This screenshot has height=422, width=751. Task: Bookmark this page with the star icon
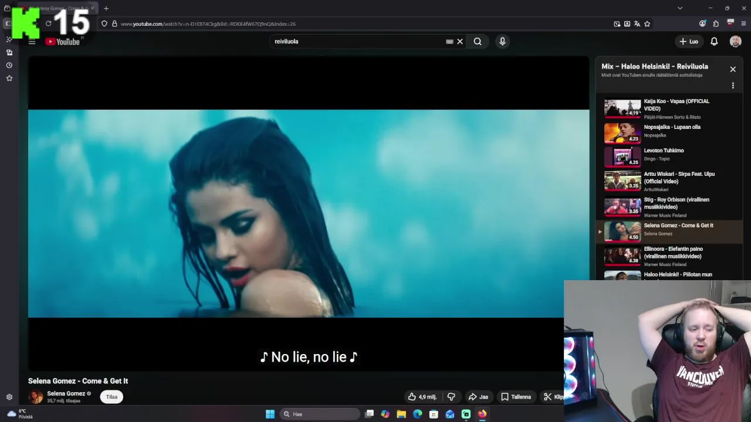[647, 24]
